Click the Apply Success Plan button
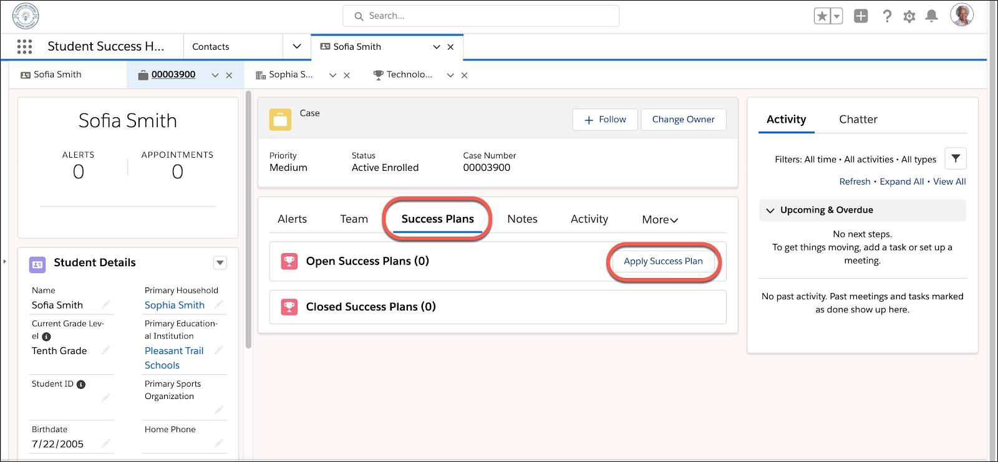Image resolution: width=998 pixels, height=462 pixels. pos(663,261)
